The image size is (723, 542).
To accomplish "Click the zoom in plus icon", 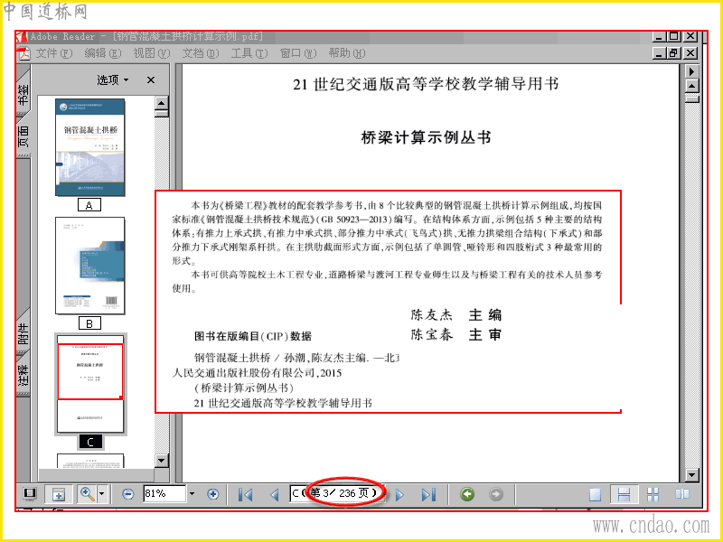I will coord(213,494).
